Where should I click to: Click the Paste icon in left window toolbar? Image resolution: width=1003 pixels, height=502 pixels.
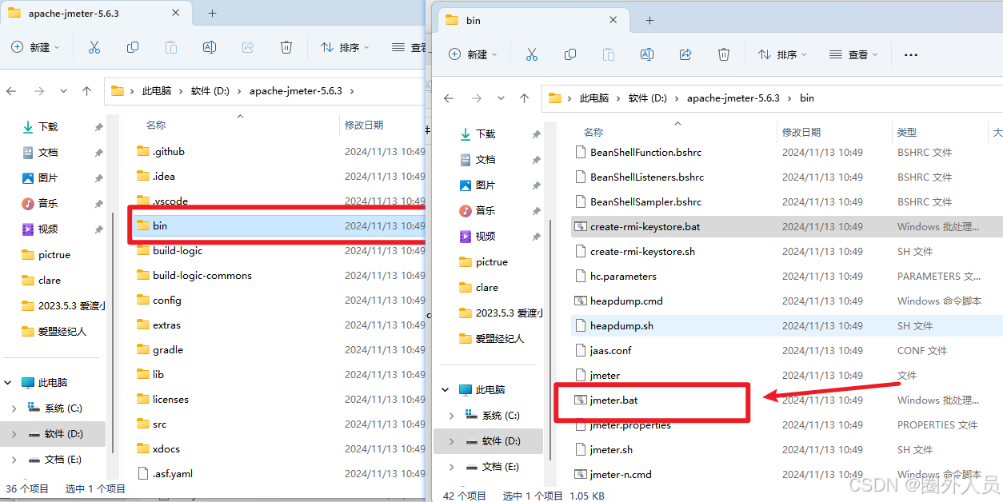170,47
